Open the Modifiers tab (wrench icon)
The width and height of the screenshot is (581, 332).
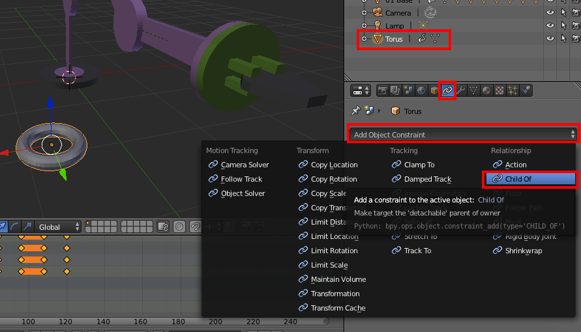[x=460, y=90]
